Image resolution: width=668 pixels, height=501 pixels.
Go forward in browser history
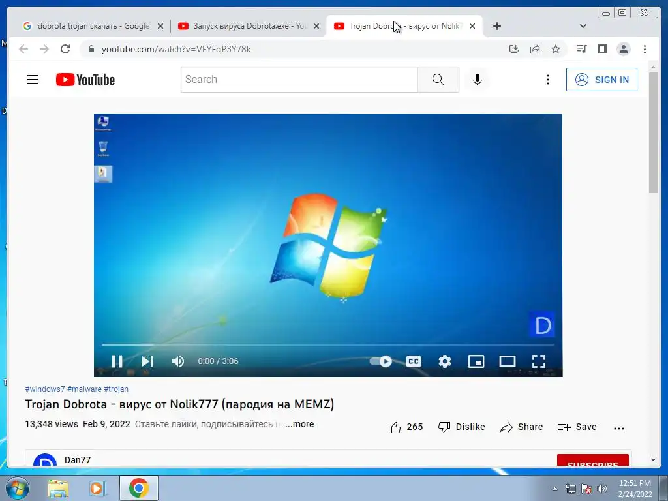click(x=44, y=49)
